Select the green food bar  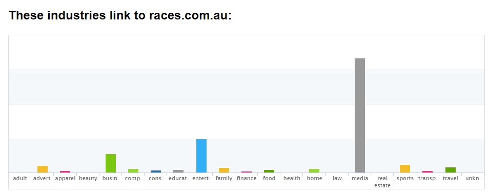pyautogui.click(x=269, y=171)
